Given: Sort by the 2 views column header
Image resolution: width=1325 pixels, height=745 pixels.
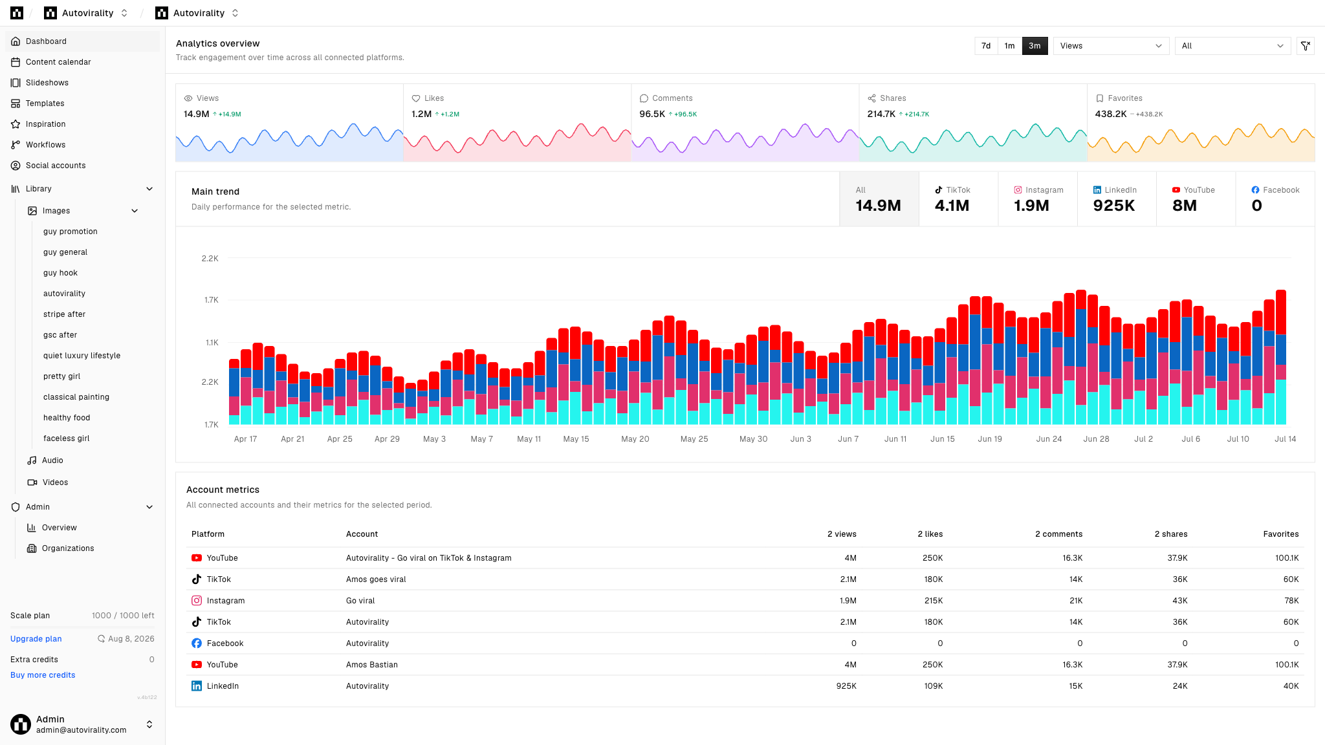Looking at the screenshot, I should pos(842,534).
